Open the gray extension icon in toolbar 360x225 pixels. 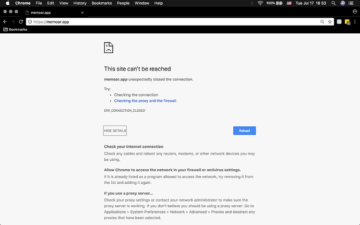tap(339, 21)
